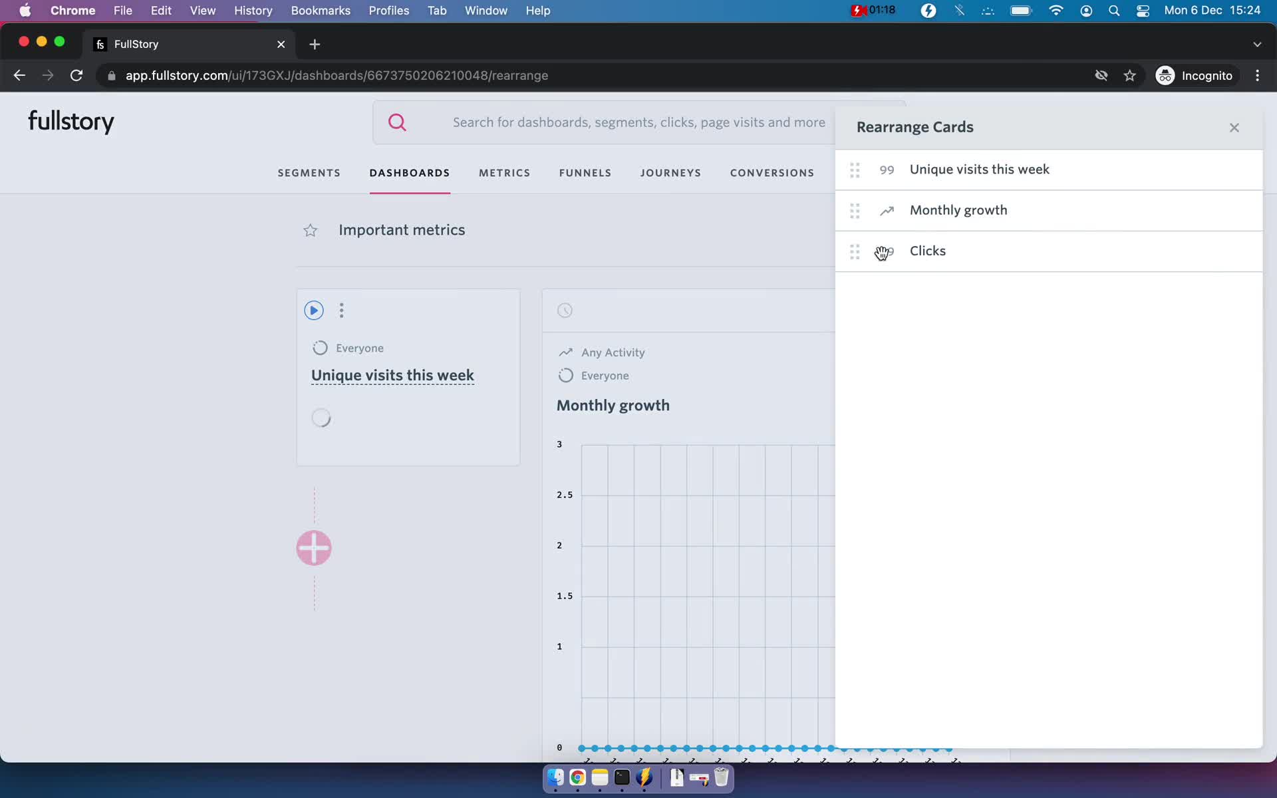Screen dimensions: 1277x798
Task: Click the Wi-Fi status icon
Action: (x=1056, y=11)
